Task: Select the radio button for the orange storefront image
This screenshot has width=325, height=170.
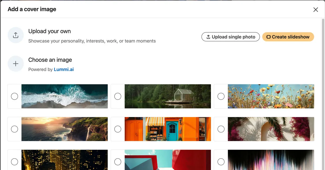Action: click(x=118, y=129)
